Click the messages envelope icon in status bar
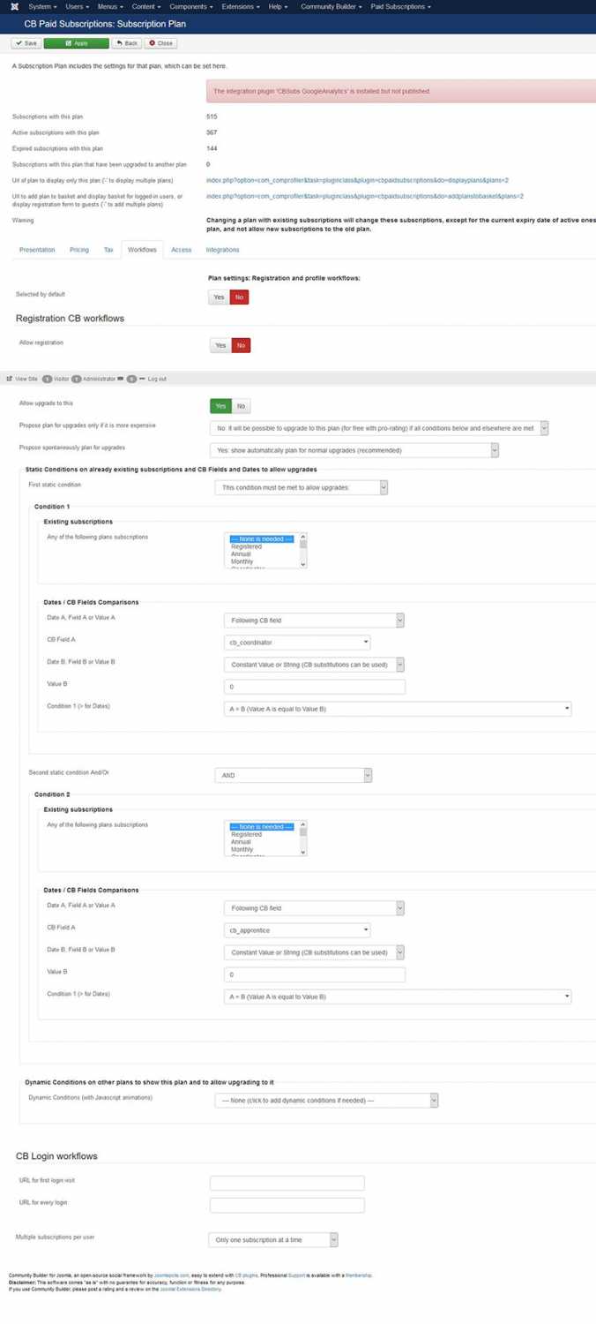This screenshot has width=596, height=1324. pos(120,379)
